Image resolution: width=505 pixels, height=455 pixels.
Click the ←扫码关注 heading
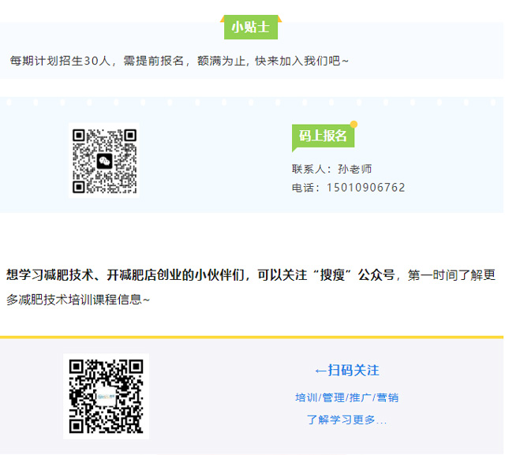click(x=346, y=370)
